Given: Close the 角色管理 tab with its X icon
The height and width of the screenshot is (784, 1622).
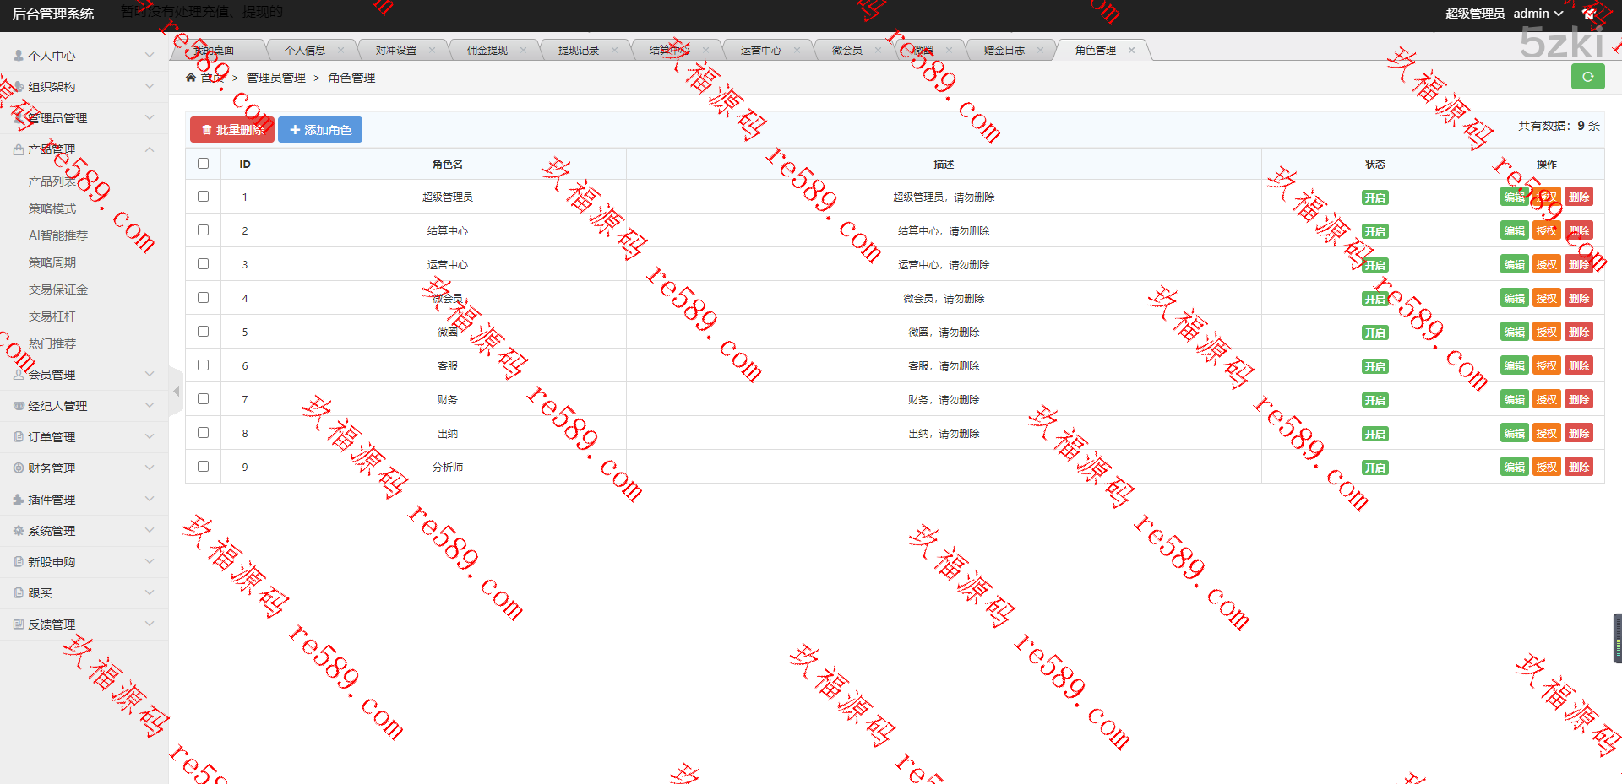Looking at the screenshot, I should tap(1131, 51).
